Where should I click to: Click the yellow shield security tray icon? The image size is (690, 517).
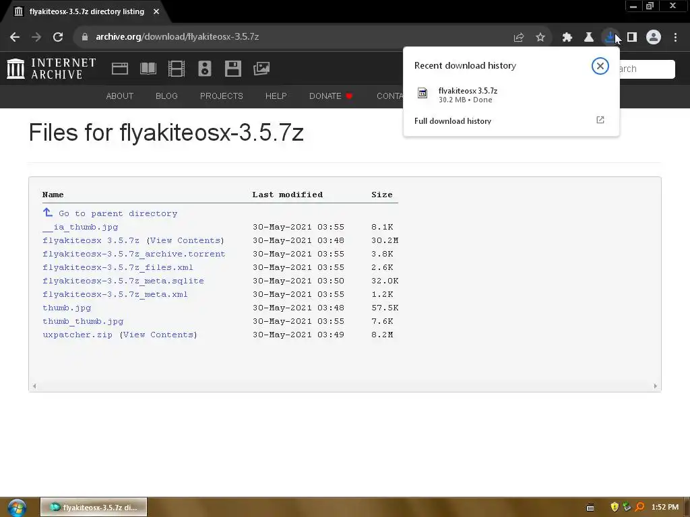click(615, 508)
